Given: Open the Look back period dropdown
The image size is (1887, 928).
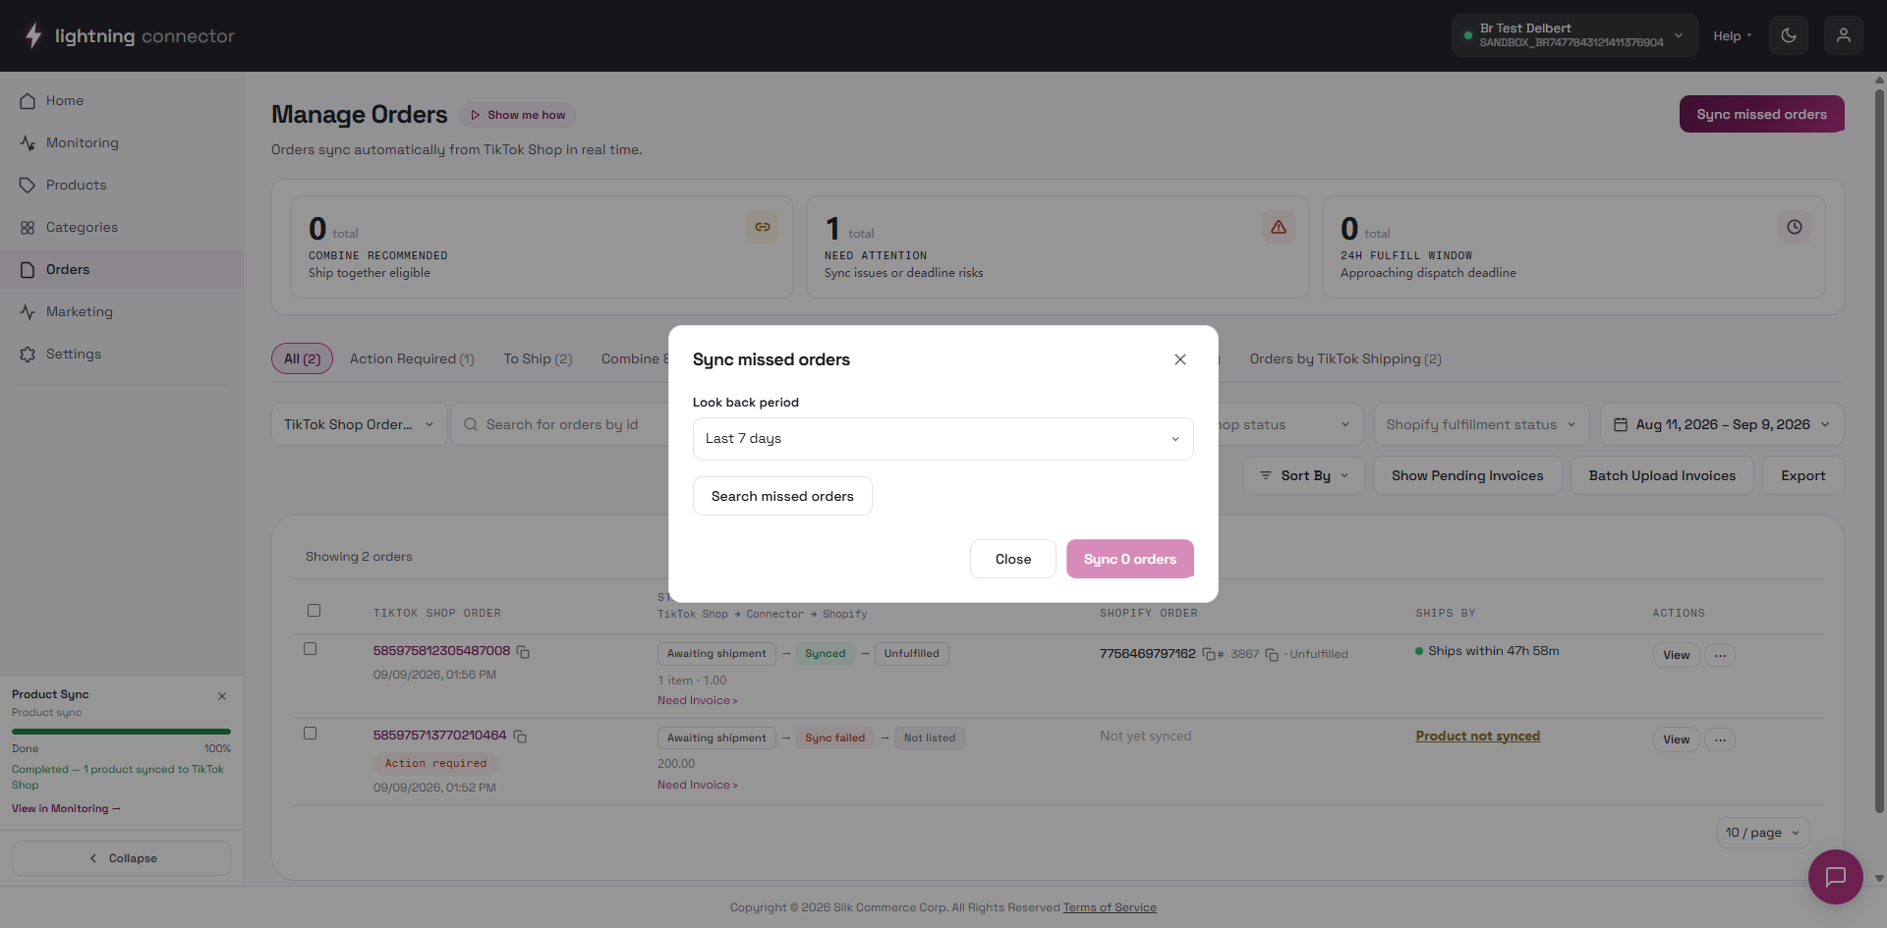Looking at the screenshot, I should [x=943, y=439].
